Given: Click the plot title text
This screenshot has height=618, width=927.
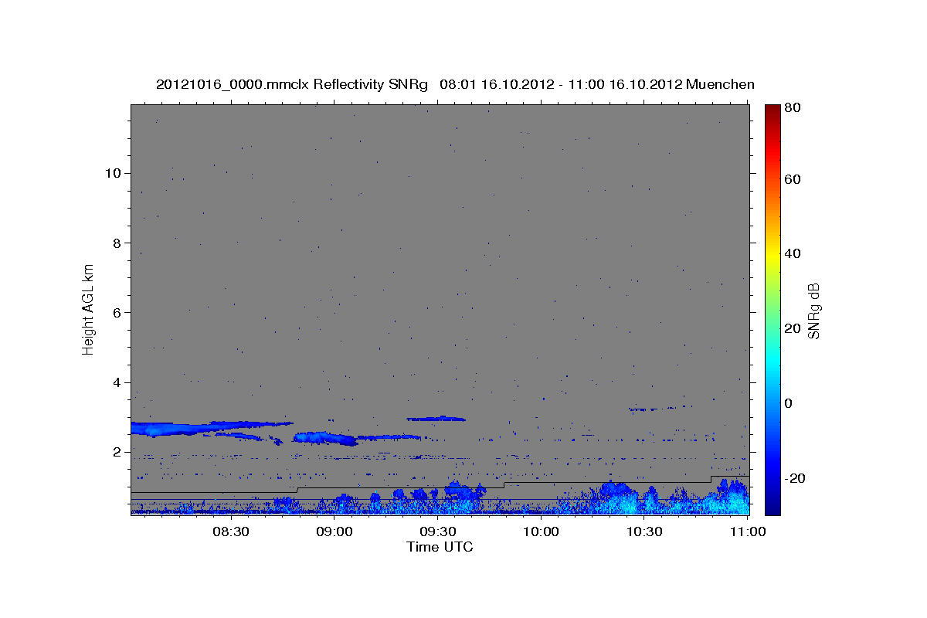Looking at the screenshot, I should point(455,84).
